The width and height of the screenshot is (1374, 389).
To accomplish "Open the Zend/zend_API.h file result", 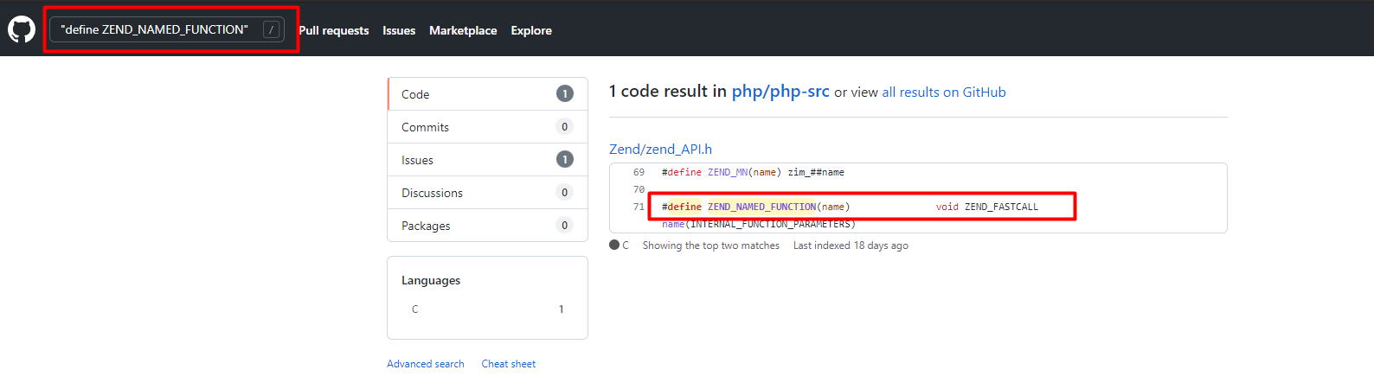I will (x=660, y=150).
